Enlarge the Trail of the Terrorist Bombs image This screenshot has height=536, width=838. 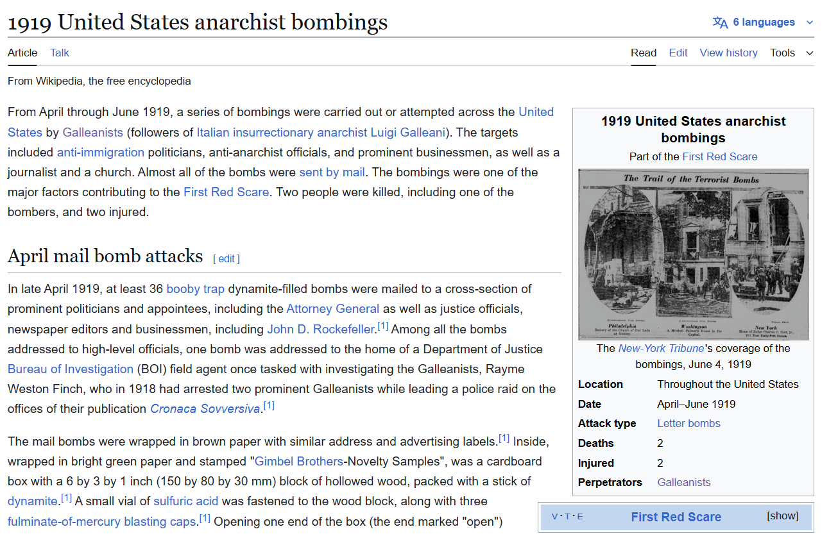pos(694,255)
